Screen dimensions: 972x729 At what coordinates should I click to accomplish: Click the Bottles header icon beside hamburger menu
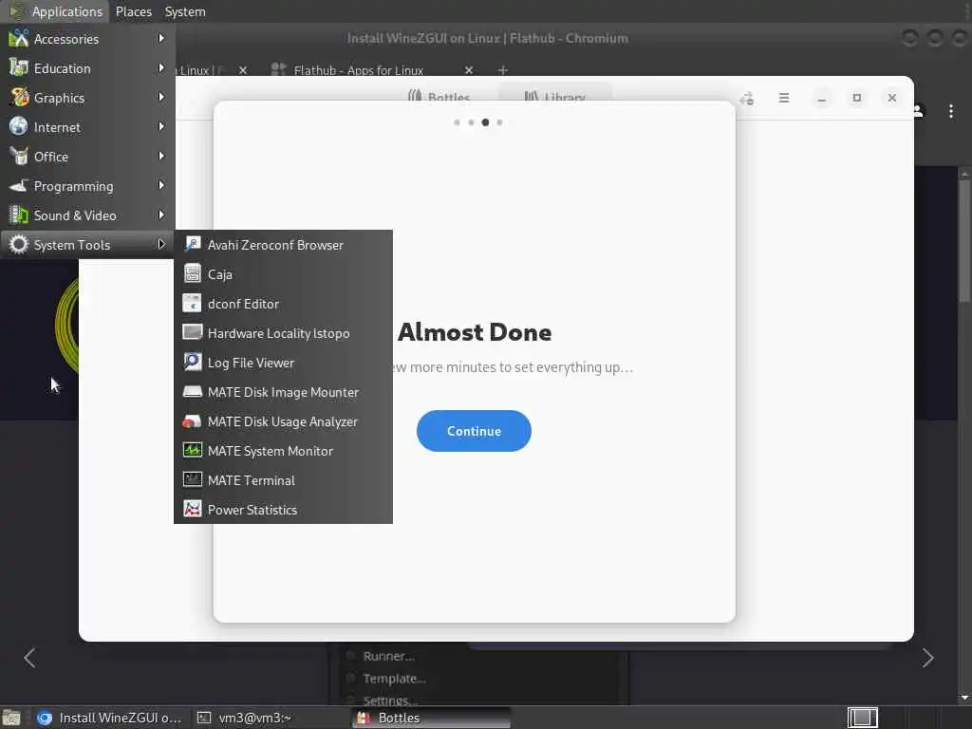(747, 98)
